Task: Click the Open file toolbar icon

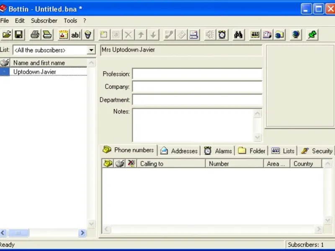Action: coord(7,35)
